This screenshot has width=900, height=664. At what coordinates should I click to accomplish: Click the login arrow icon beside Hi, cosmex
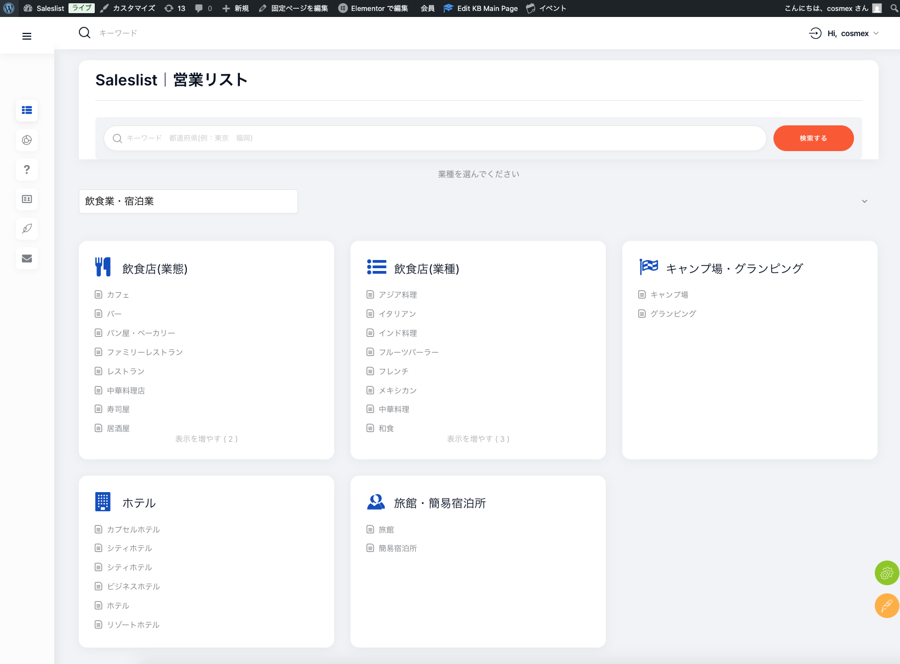[x=815, y=33]
